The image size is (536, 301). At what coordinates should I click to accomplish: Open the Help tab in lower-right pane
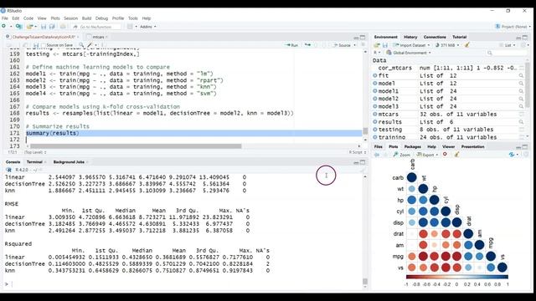(431, 146)
